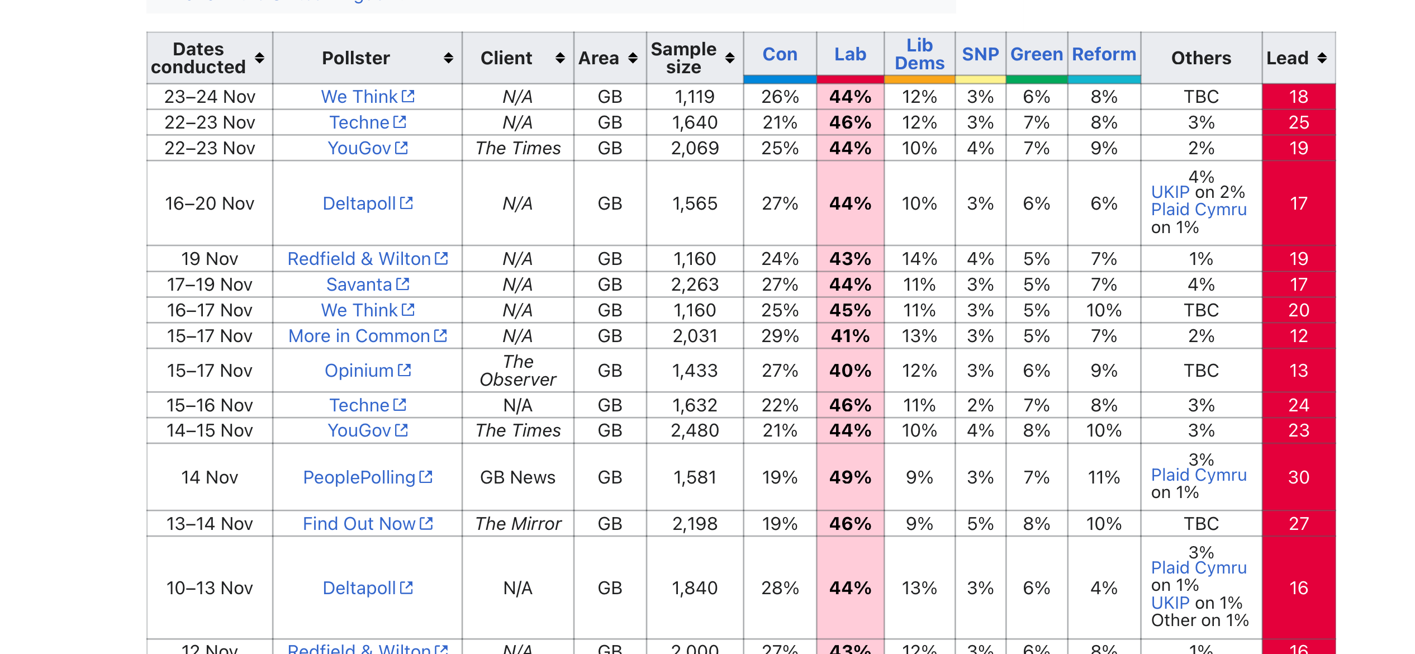This screenshot has width=1415, height=654.
Task: Click external link icon beside PeoplePolling
Action: pos(426,477)
